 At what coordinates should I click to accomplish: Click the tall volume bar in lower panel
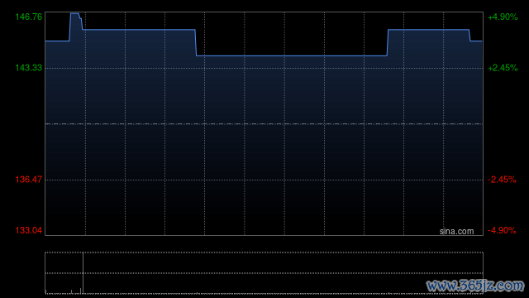pyautogui.click(x=83, y=273)
